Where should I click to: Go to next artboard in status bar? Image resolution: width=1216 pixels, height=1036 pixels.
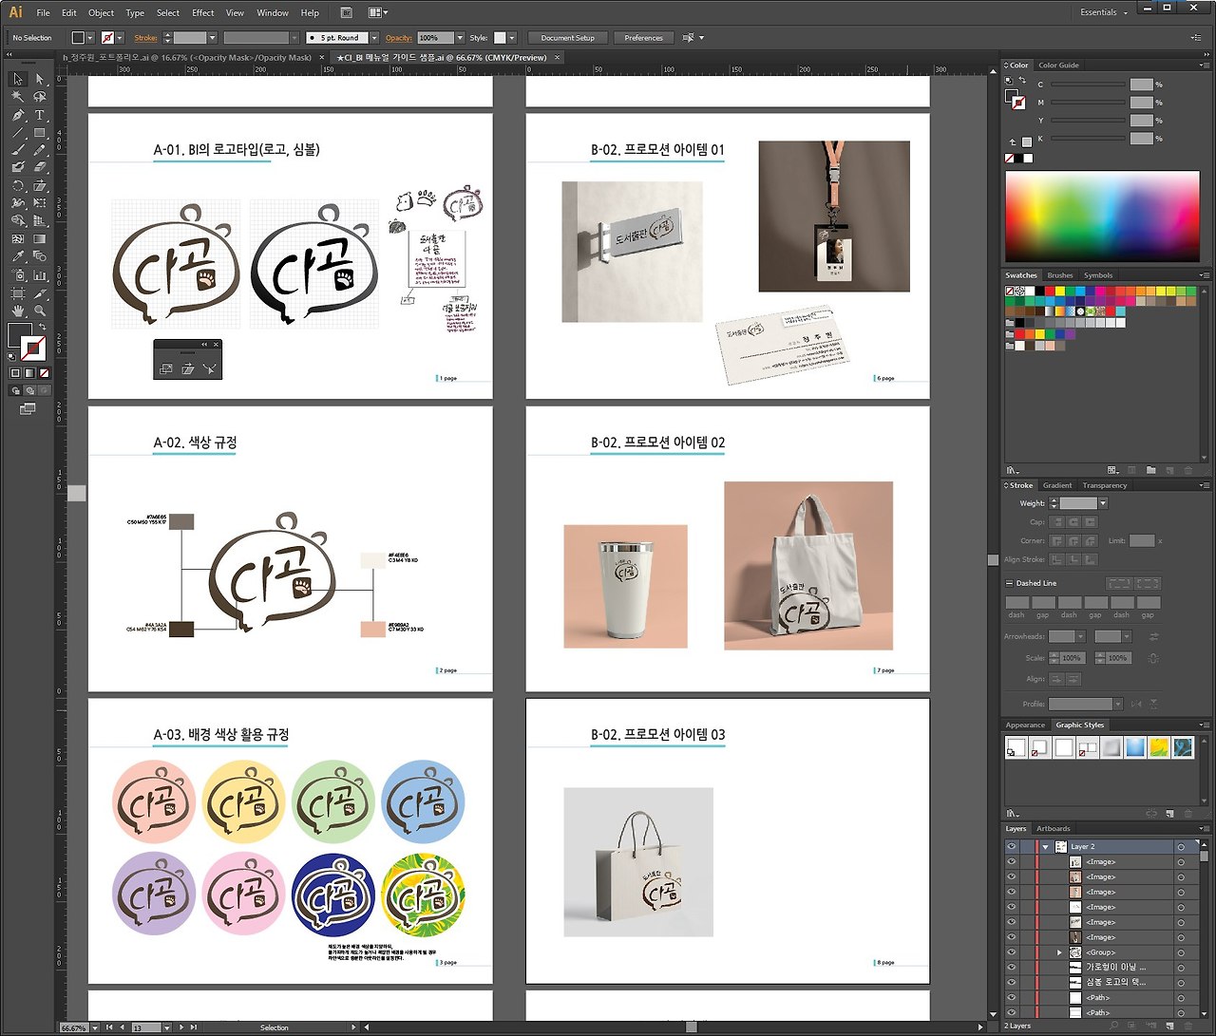(181, 1027)
